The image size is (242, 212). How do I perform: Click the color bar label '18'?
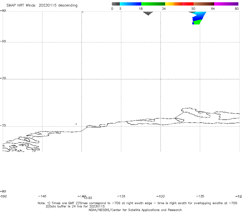tap(141, 8)
